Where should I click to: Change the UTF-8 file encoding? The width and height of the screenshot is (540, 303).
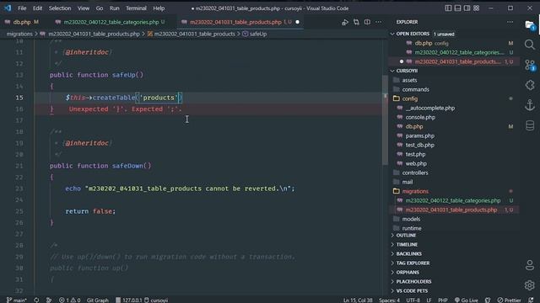(413, 300)
